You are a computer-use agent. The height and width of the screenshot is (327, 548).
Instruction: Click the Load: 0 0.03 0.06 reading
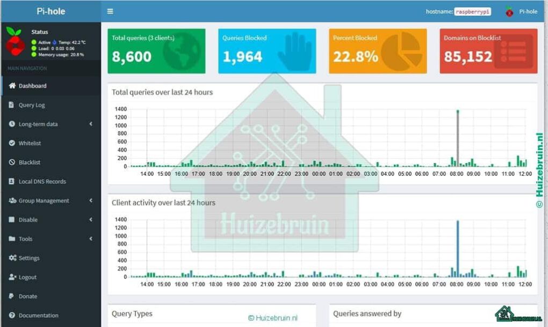coord(56,48)
